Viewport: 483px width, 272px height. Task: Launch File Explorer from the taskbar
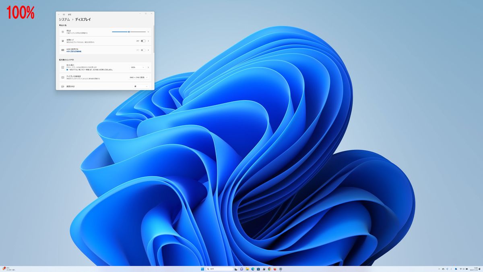[247, 269]
